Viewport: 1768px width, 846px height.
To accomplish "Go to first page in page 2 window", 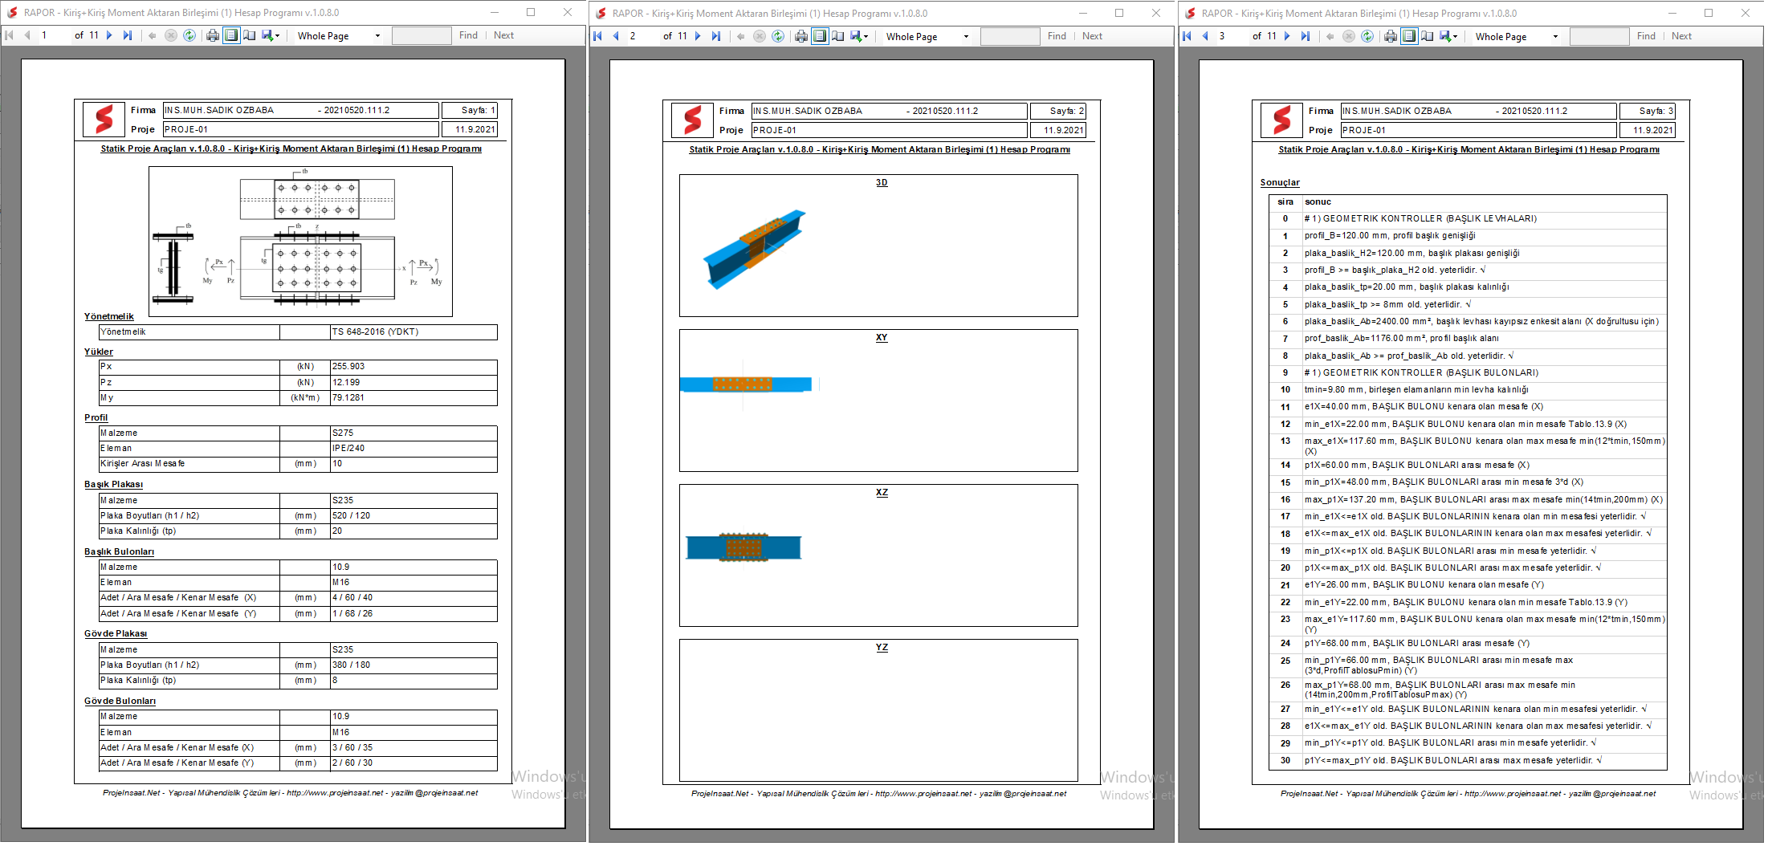I will (597, 36).
